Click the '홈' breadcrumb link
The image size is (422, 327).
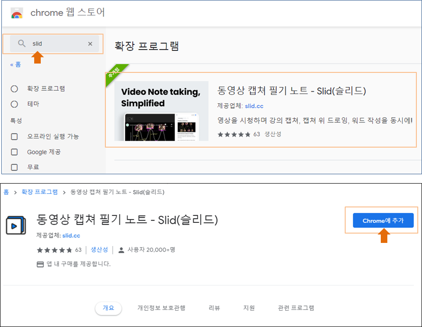pos(6,192)
